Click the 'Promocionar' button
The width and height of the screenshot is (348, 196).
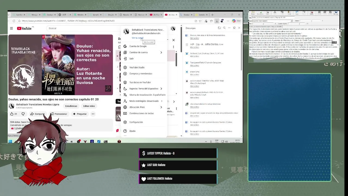58,114
